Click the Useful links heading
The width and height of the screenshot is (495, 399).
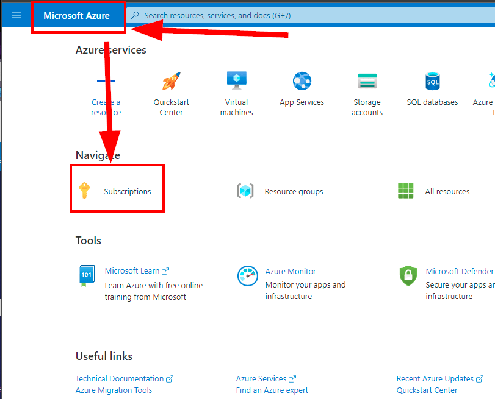(104, 356)
